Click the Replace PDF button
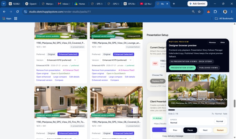This screenshot has width=236, height=139. coord(158,81)
